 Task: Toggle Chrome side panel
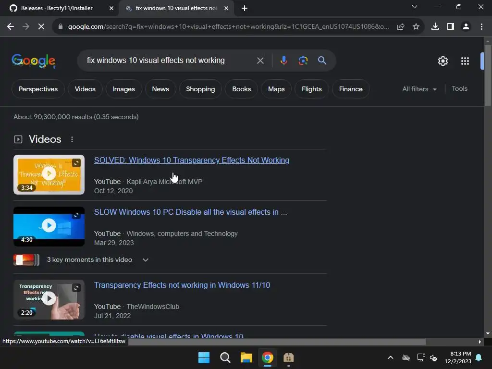(451, 27)
